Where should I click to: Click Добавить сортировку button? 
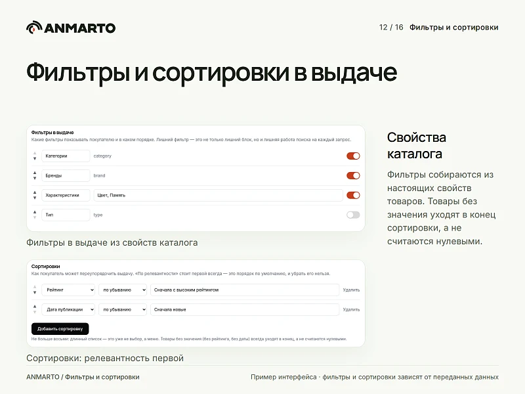(x=60, y=329)
